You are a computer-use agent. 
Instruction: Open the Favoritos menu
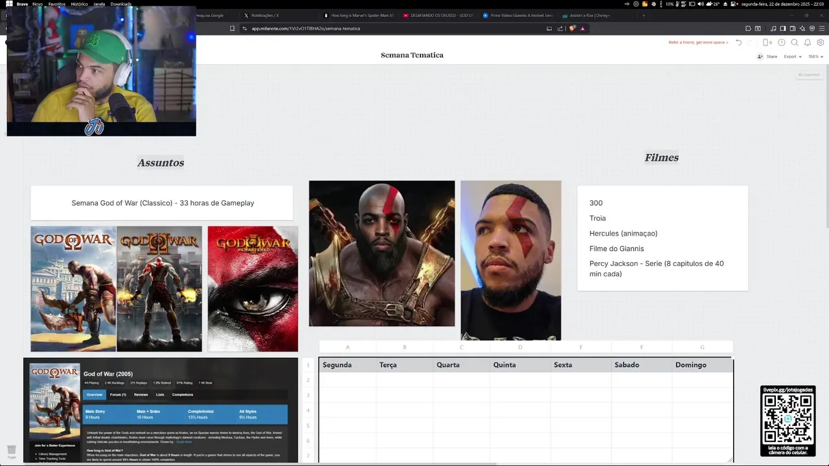click(57, 4)
